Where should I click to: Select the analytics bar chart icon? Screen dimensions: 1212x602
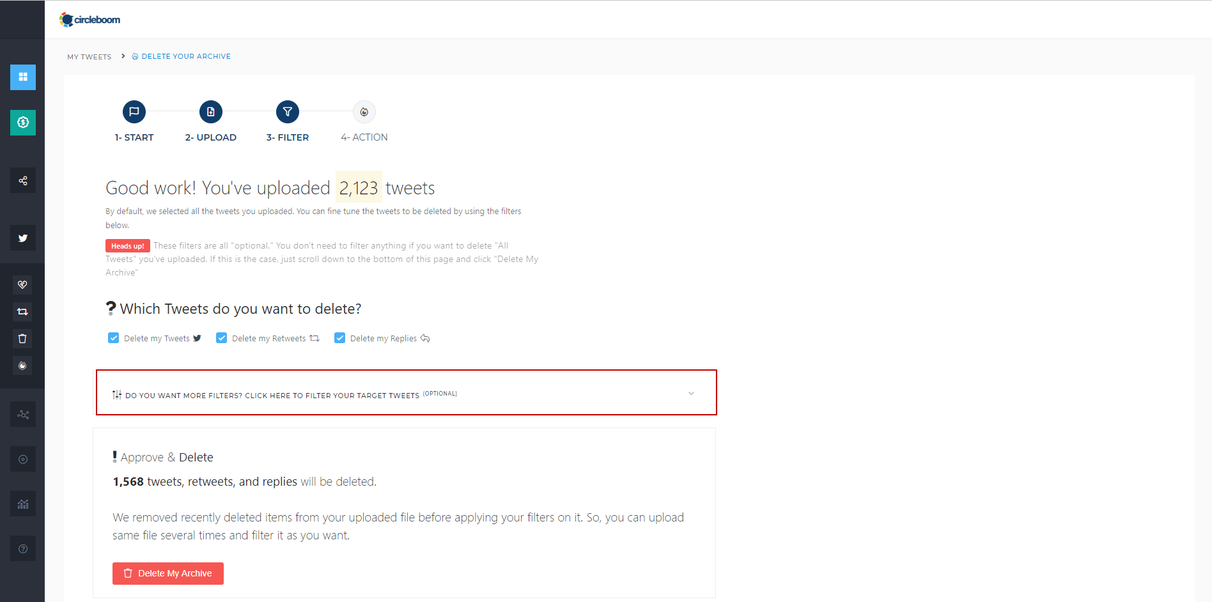tap(23, 504)
